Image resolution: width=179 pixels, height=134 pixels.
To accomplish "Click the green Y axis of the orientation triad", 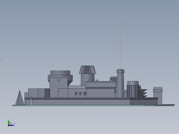I will coord(9,123).
